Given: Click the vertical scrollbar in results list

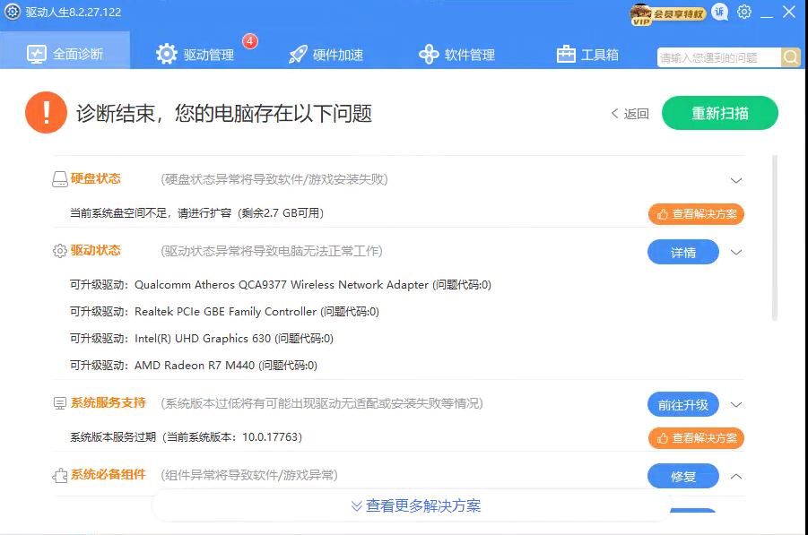Looking at the screenshot, I should click(775, 237).
